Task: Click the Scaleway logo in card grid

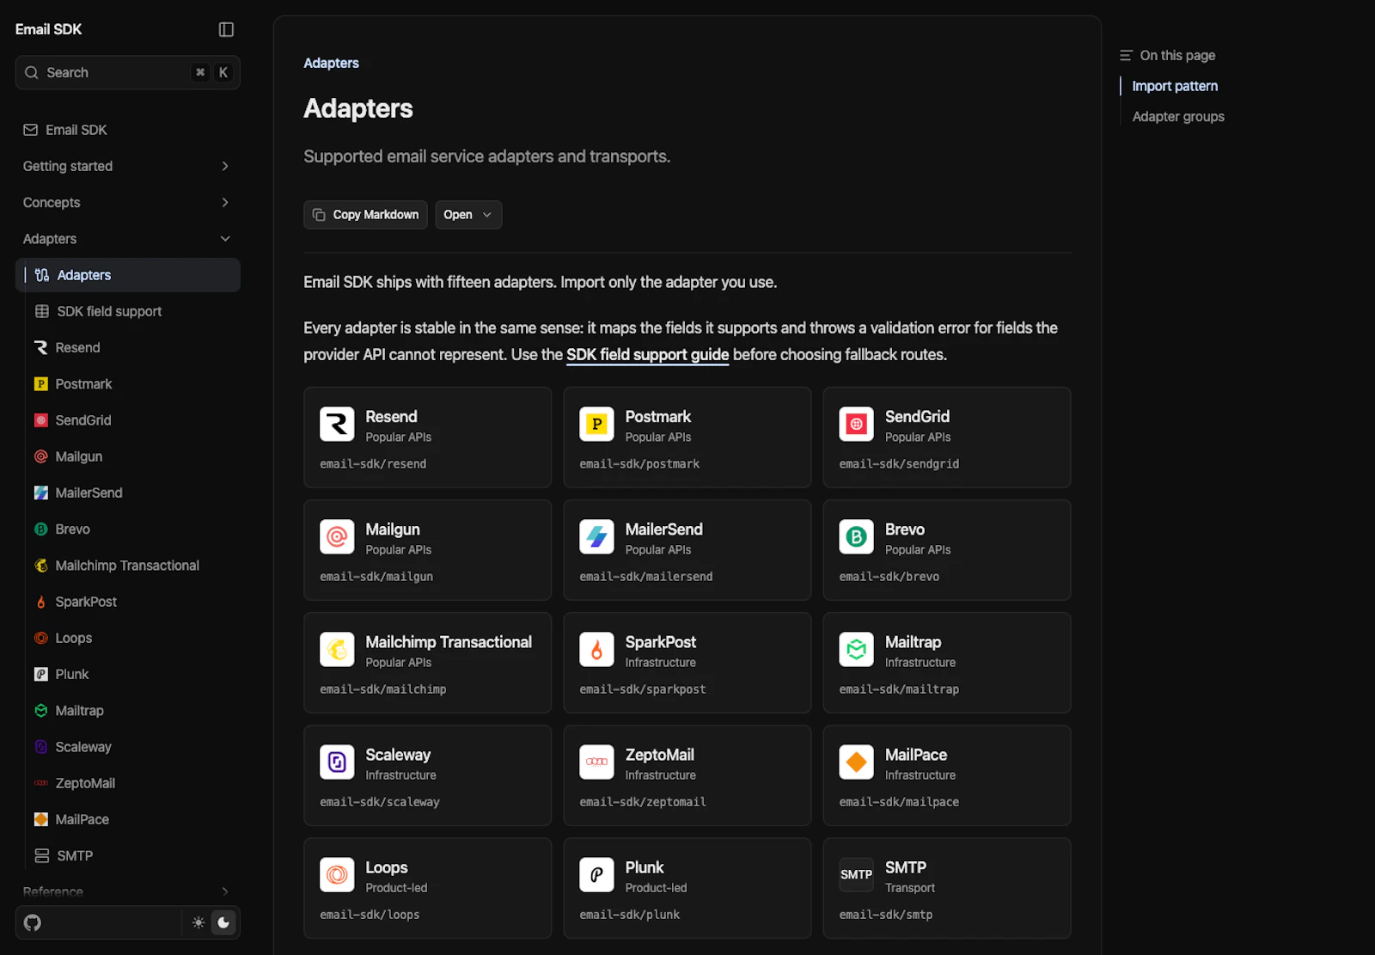Action: click(337, 762)
